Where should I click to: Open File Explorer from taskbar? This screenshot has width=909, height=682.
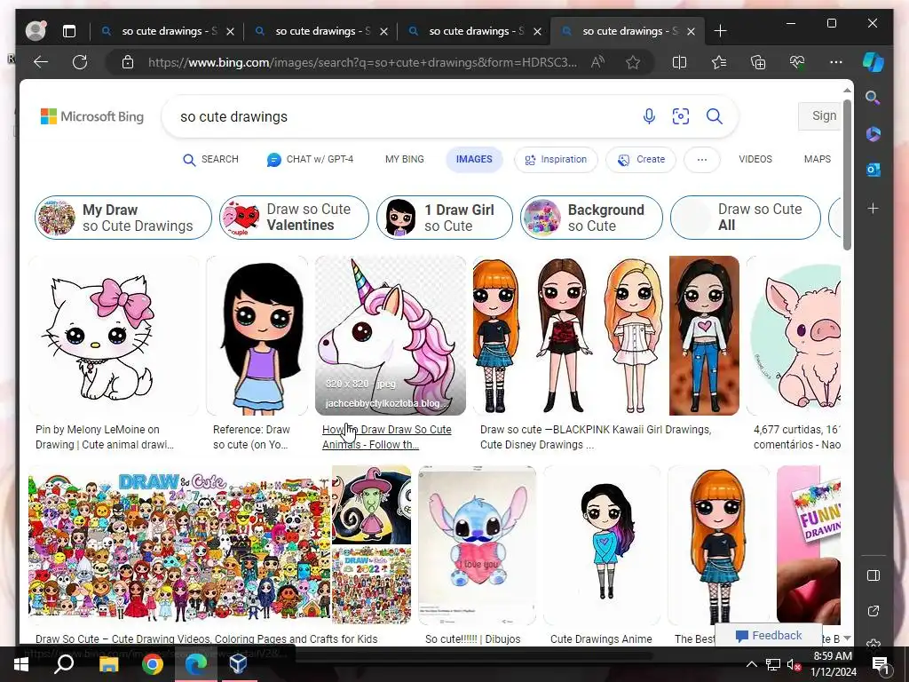(108, 664)
